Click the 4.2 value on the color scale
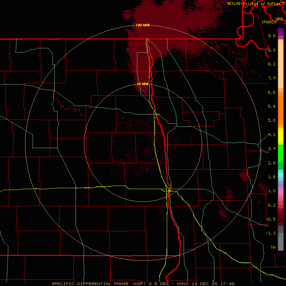This screenshot has width=286, height=286. (x=272, y=135)
